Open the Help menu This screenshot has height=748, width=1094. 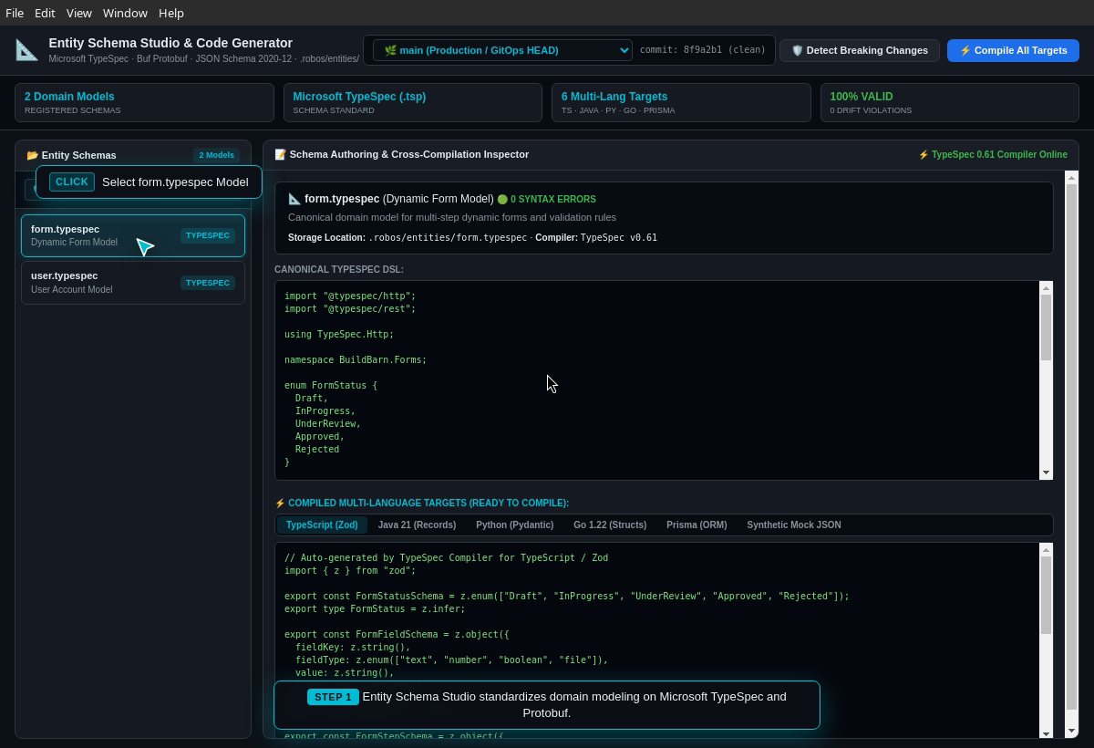171,13
